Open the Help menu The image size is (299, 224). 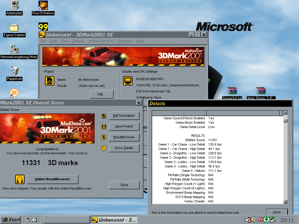pyautogui.click(x=140, y=41)
